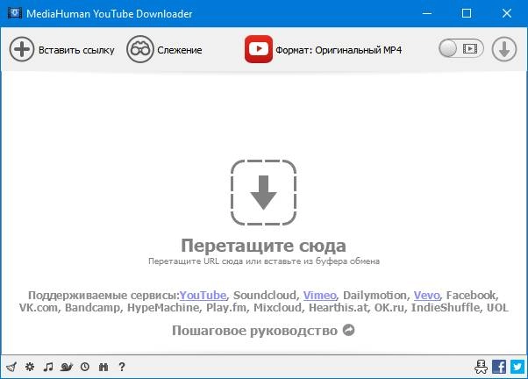Open the binoculars tracking icon
The height and width of the screenshot is (379, 528).
click(x=140, y=49)
